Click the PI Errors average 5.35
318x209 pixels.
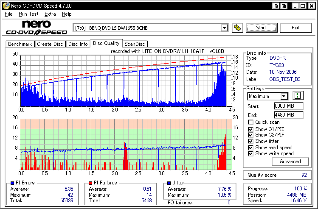coord(69,189)
